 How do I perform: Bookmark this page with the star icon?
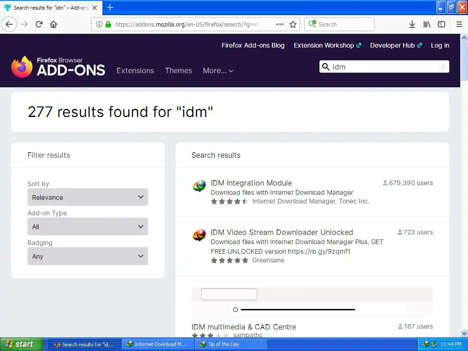[293, 24]
